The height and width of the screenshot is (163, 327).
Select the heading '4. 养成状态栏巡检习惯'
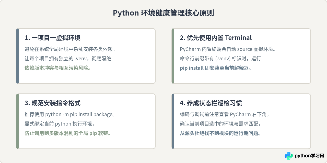click(211, 103)
